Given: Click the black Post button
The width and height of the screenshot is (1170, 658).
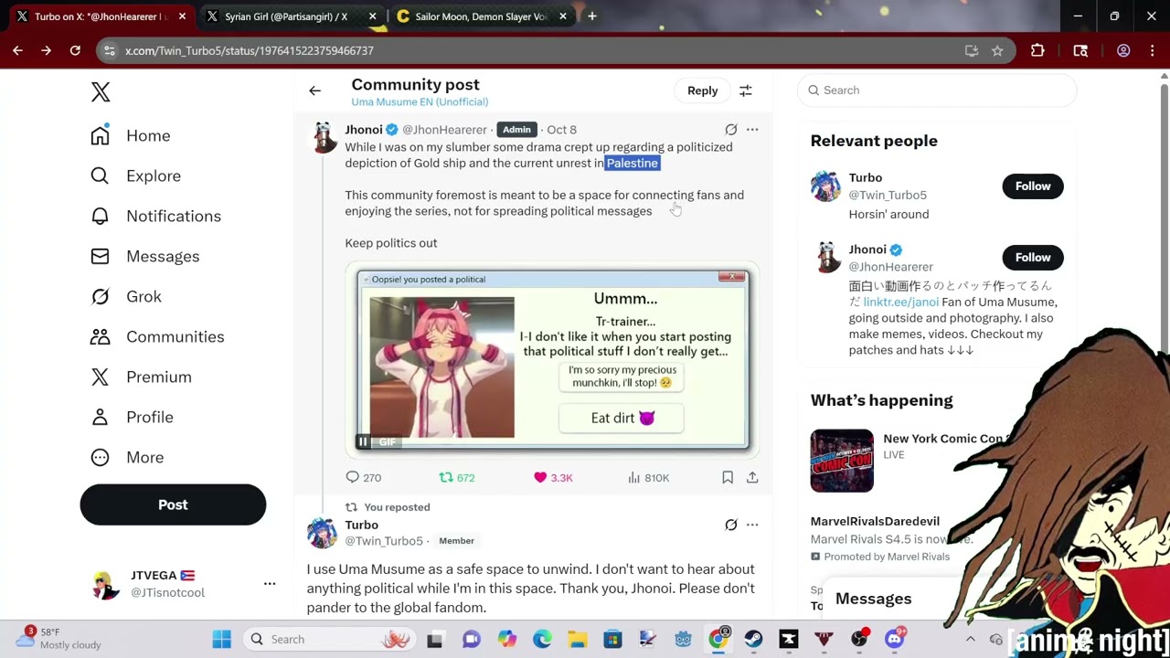Looking at the screenshot, I should [173, 504].
